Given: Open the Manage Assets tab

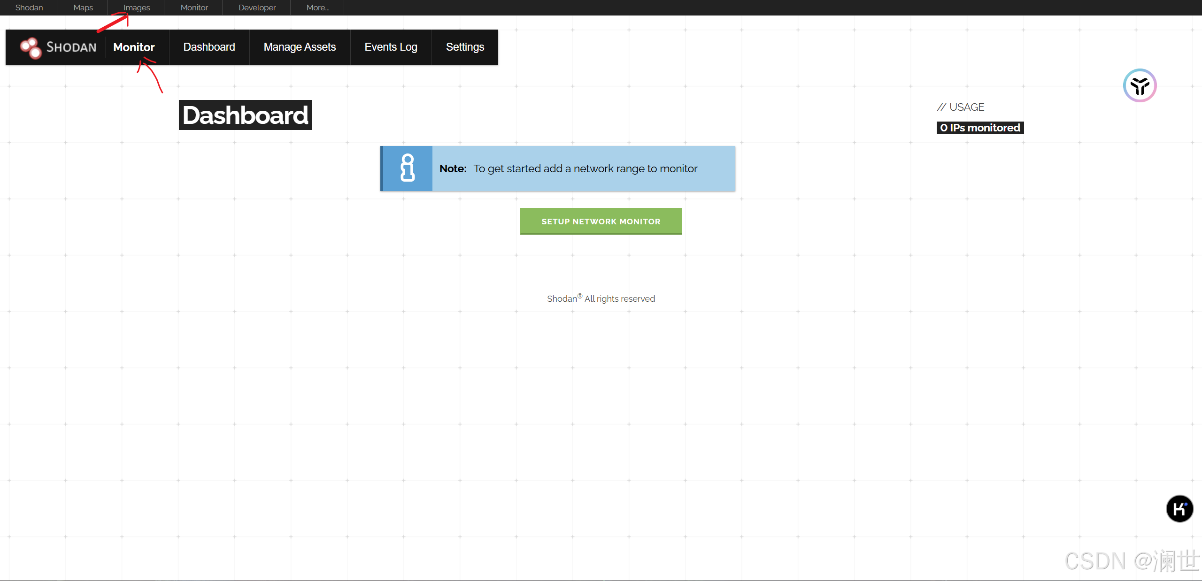Looking at the screenshot, I should coord(300,47).
